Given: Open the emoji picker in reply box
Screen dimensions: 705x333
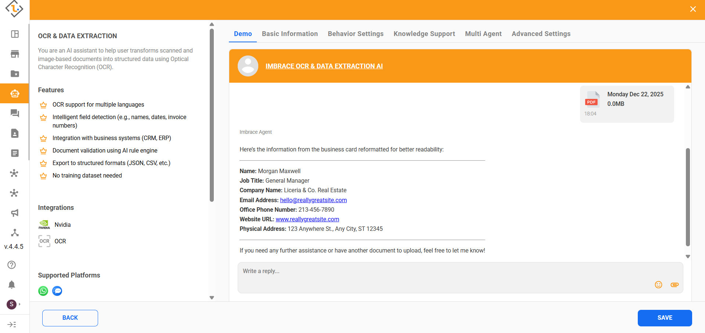Looking at the screenshot, I should point(658,285).
